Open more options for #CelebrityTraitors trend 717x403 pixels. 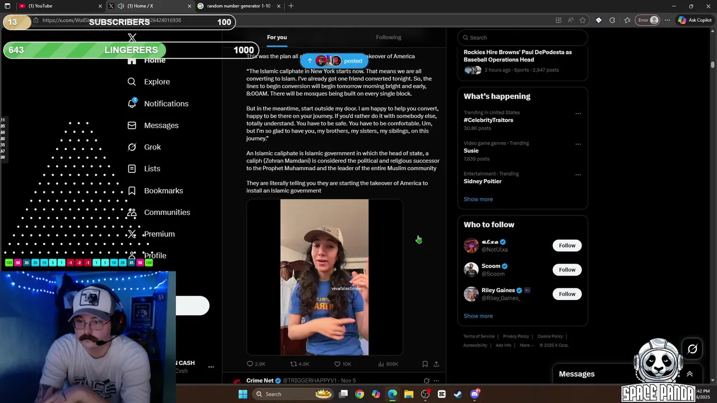[578, 114]
